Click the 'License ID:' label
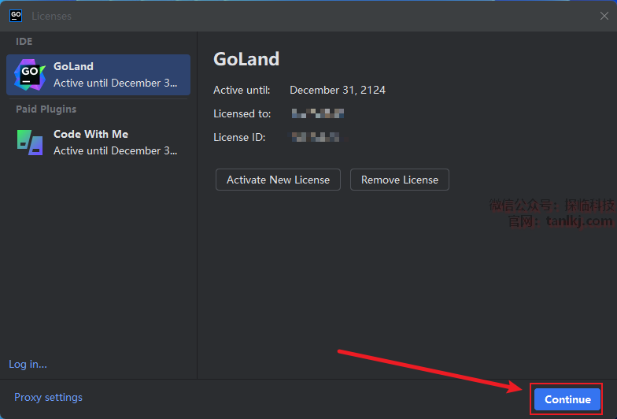This screenshot has height=419, width=617. pyautogui.click(x=239, y=137)
